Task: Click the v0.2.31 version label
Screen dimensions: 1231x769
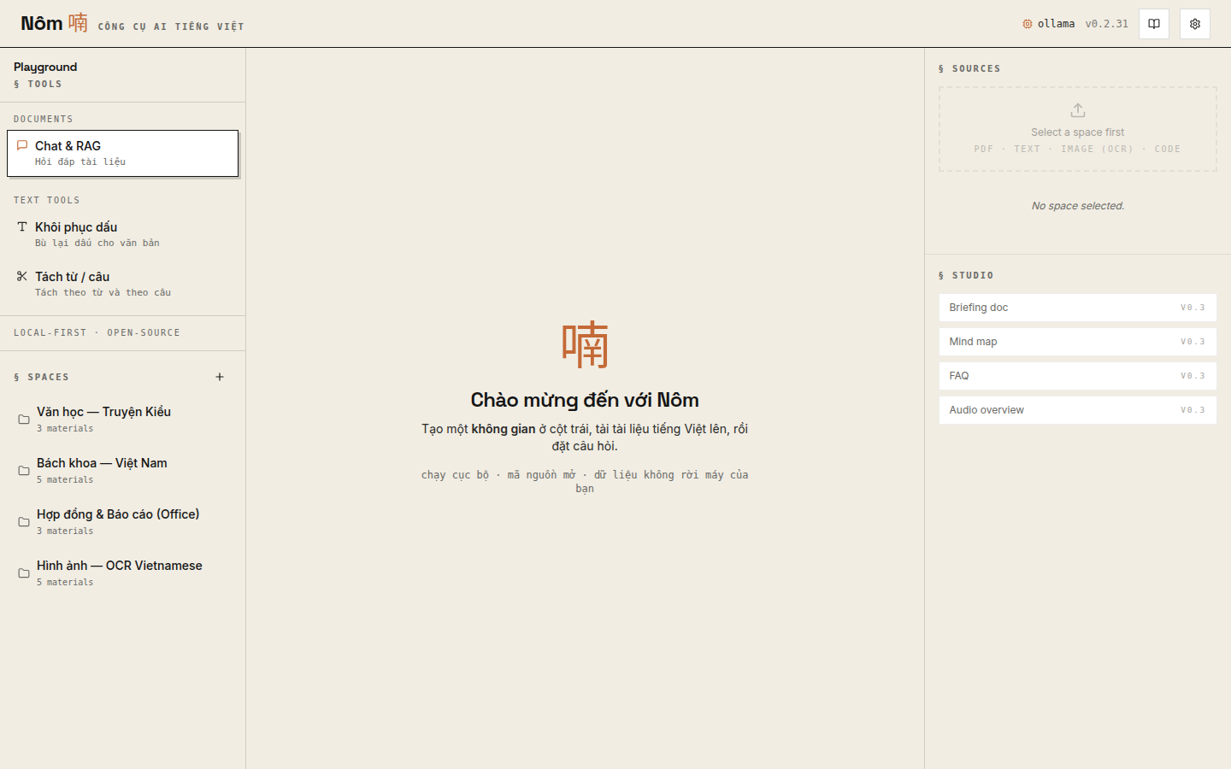Action: click(x=1107, y=24)
